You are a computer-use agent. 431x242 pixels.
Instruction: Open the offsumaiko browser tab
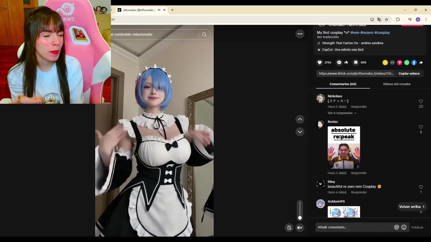pyautogui.click(x=139, y=10)
